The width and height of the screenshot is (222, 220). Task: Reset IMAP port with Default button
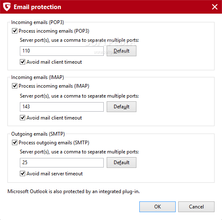[x=122, y=107]
